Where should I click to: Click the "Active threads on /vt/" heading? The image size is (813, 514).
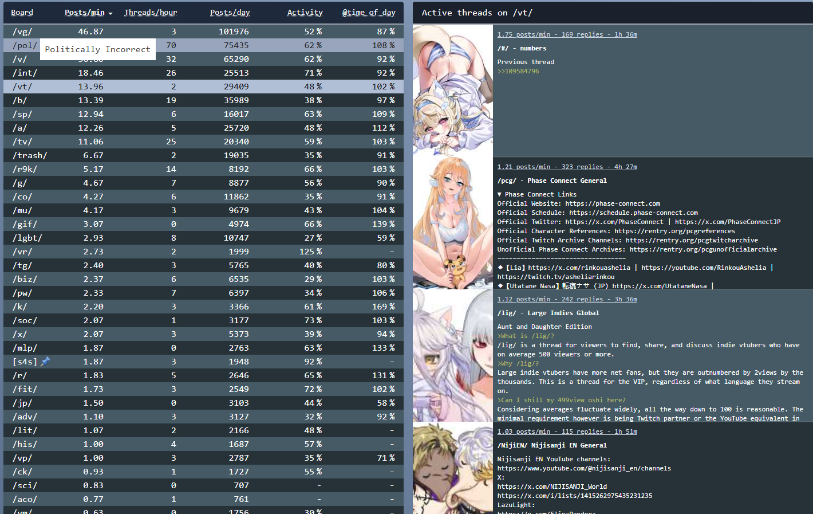(x=477, y=13)
